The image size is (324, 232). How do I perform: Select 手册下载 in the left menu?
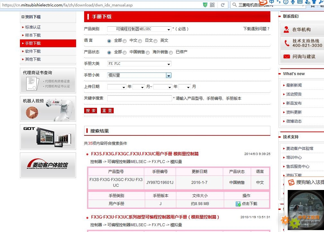[x=48, y=43]
